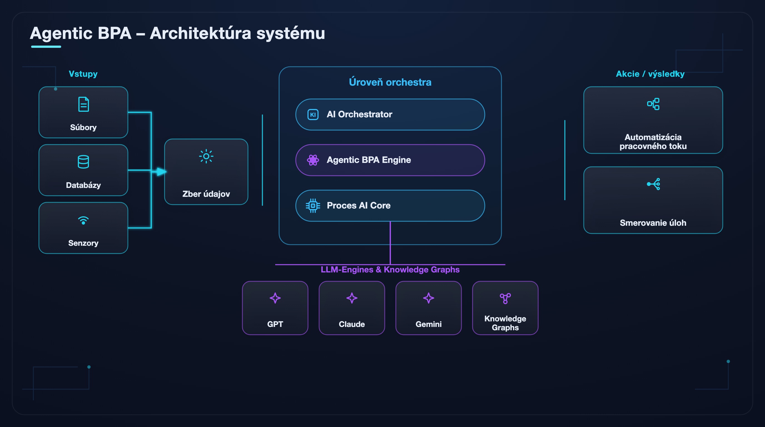
Task: Click the document icon above Súbory
Action: 83,104
